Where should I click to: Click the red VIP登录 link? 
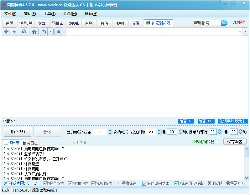(239, 22)
